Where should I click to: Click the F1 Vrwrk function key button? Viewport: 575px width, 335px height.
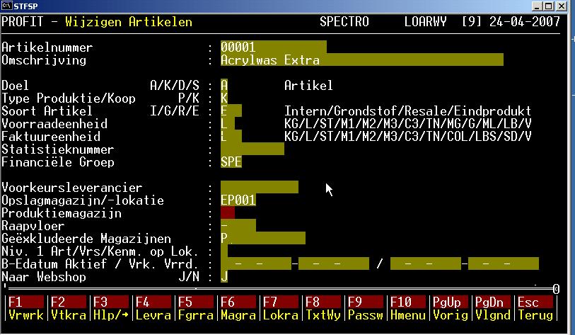(x=26, y=308)
